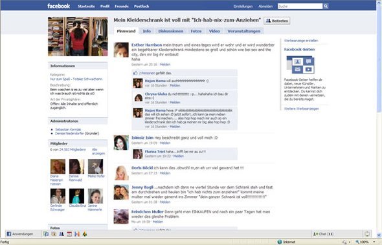Image resolution: width=382 pixels, height=245 pixels.
Task: Open the Anwendungen applications menu
Action: (x=20, y=234)
